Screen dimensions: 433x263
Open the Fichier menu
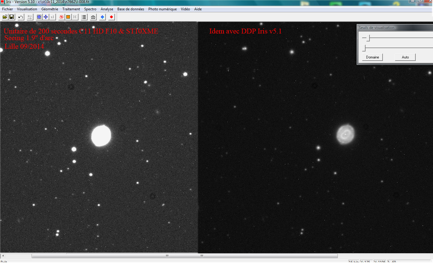8,9
